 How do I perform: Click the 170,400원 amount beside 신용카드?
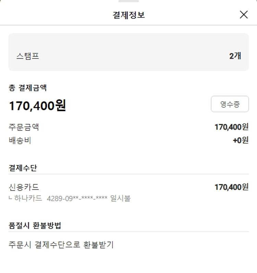click(231, 187)
